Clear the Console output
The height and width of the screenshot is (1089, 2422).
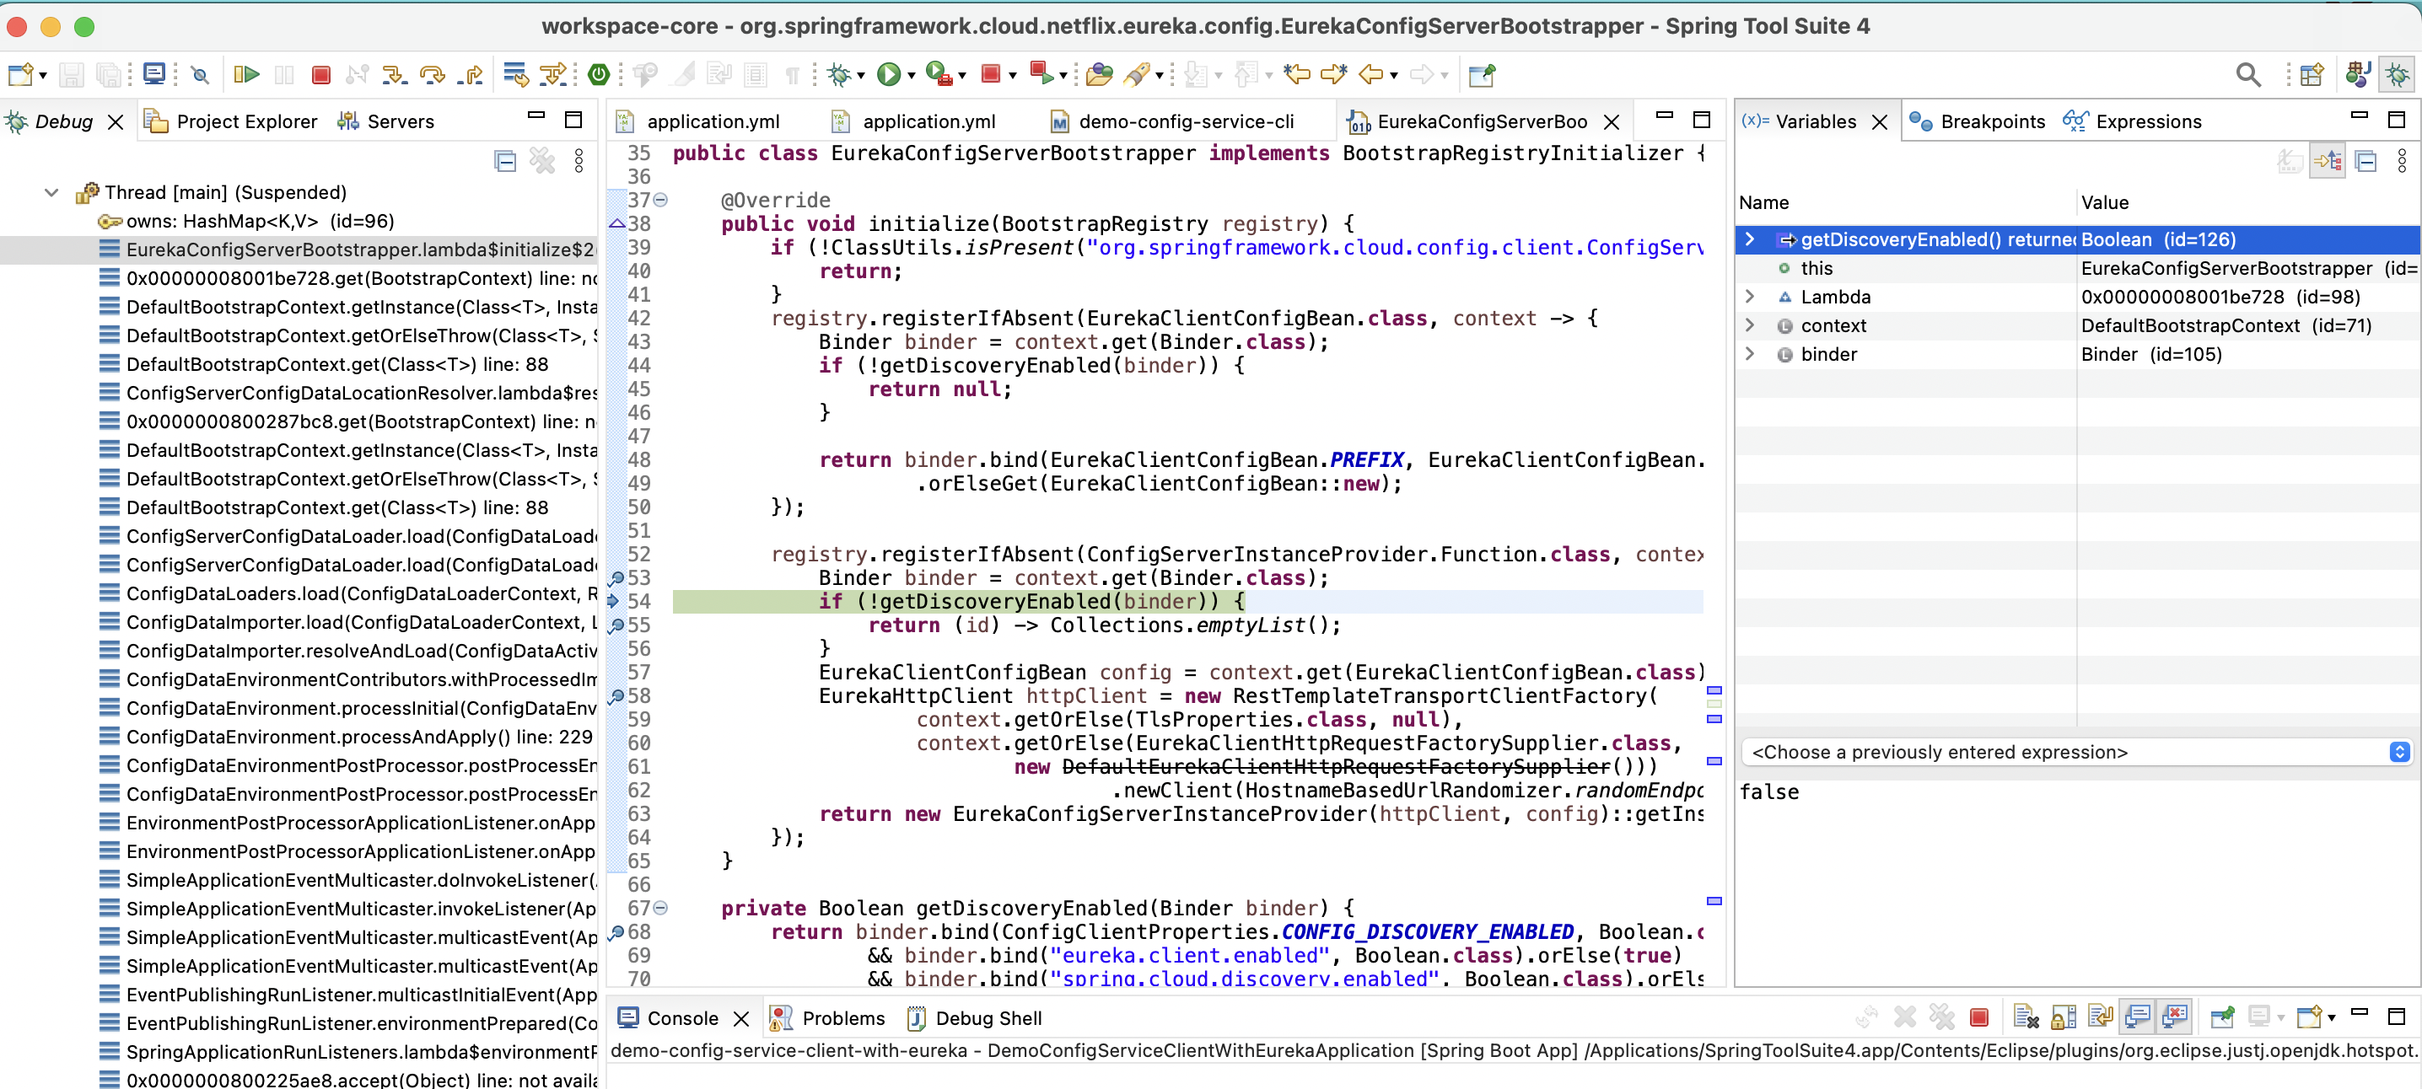point(2026,1017)
